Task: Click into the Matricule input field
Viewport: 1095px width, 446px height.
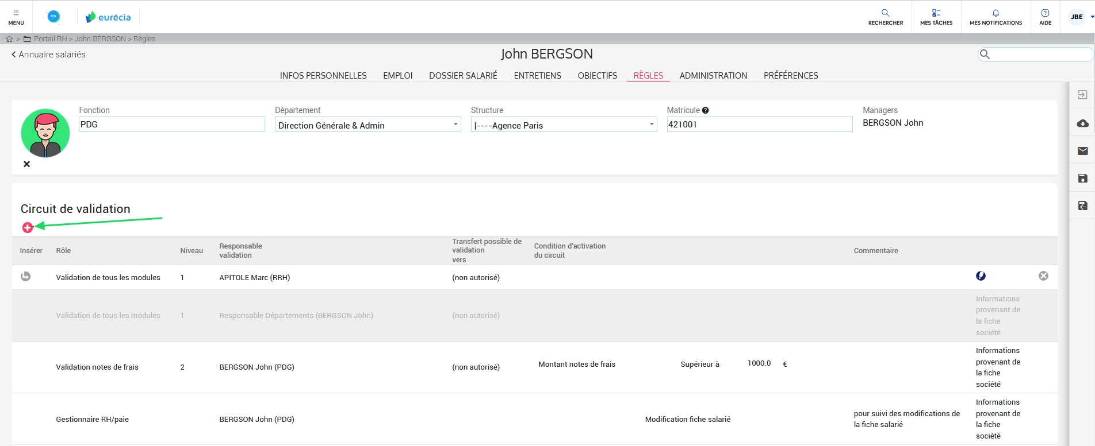Action: (759, 125)
